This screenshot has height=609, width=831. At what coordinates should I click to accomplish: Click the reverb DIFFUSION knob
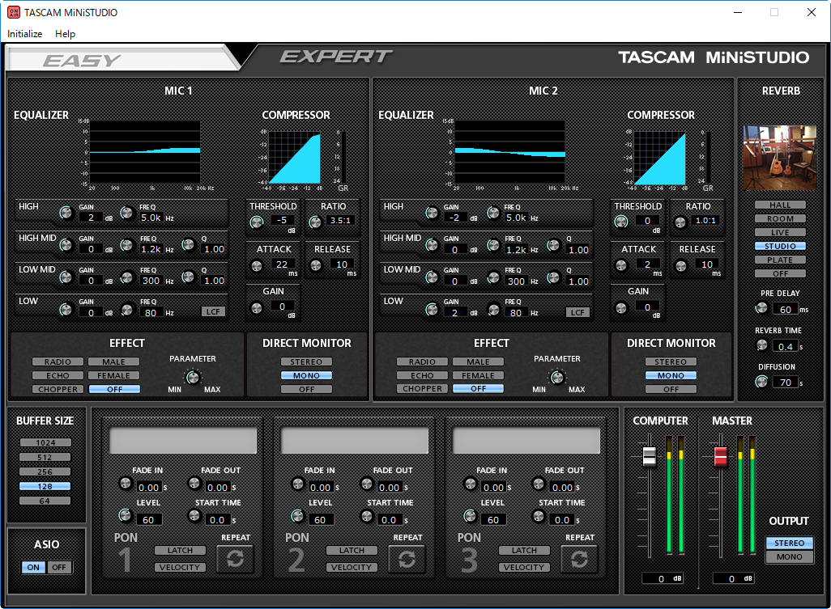[761, 382]
